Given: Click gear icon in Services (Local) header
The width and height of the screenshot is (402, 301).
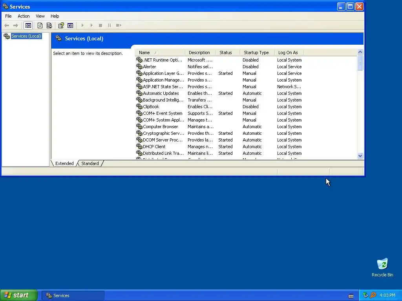Looking at the screenshot, I should coord(59,38).
